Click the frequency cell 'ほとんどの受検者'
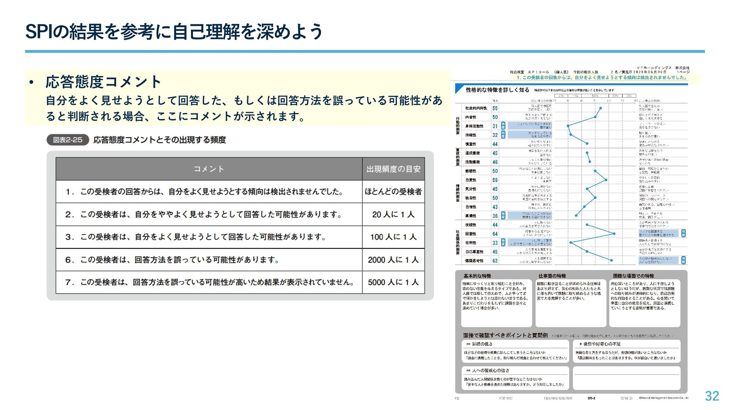The image size is (729, 410). coord(393,192)
